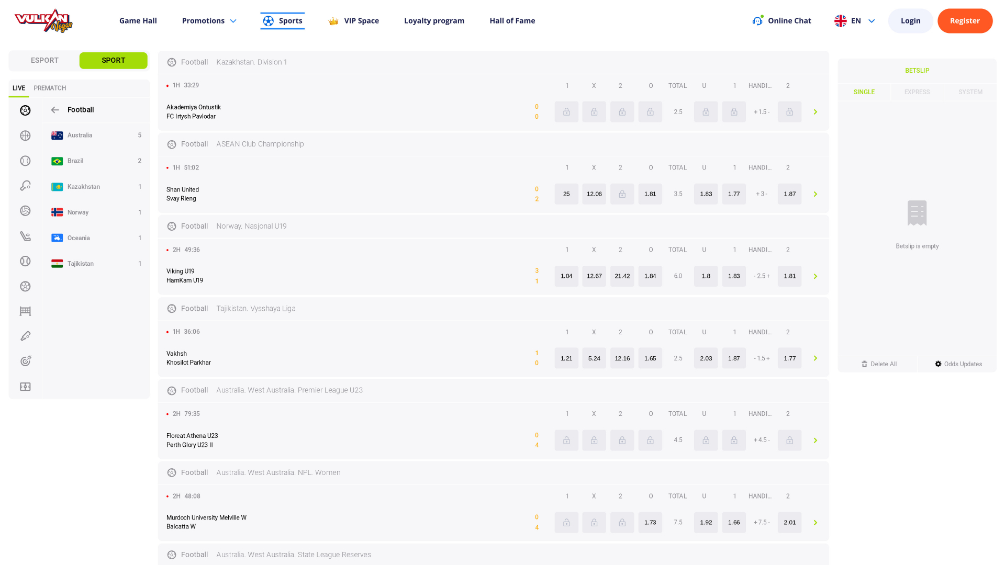
Task: Click the back arrow next to Football
Action: [55, 110]
